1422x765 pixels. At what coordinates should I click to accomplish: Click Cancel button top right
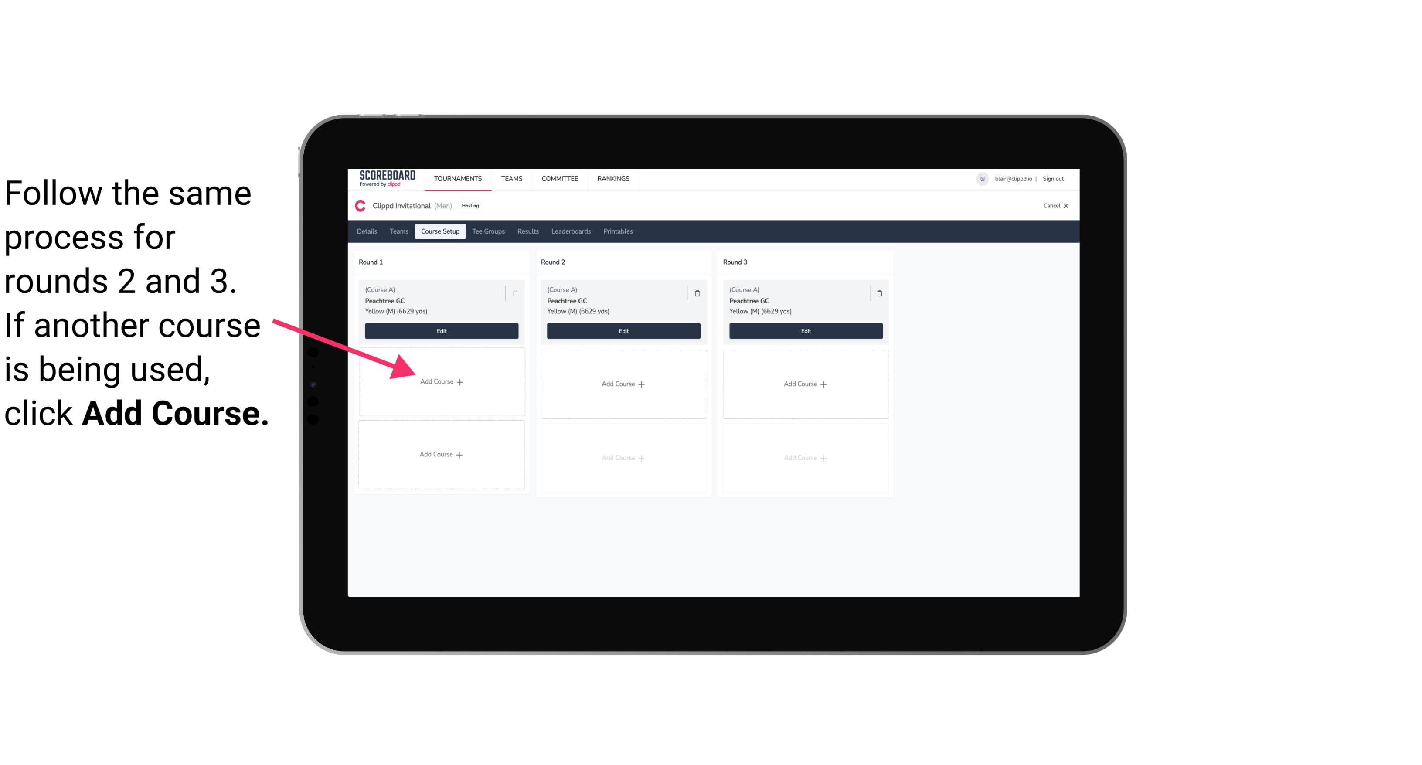pyautogui.click(x=1053, y=204)
